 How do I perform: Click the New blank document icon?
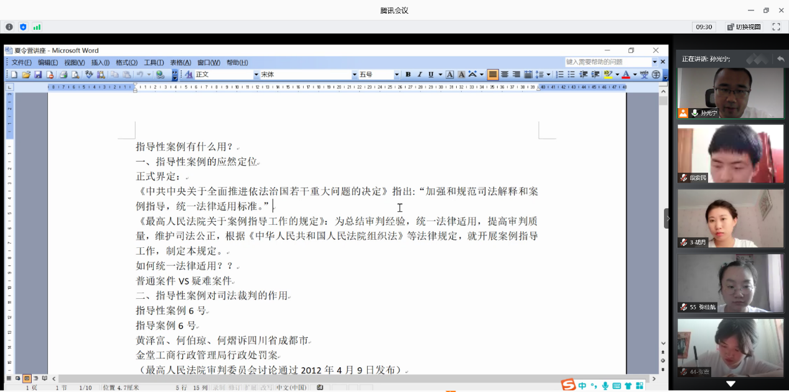pyautogui.click(x=14, y=75)
